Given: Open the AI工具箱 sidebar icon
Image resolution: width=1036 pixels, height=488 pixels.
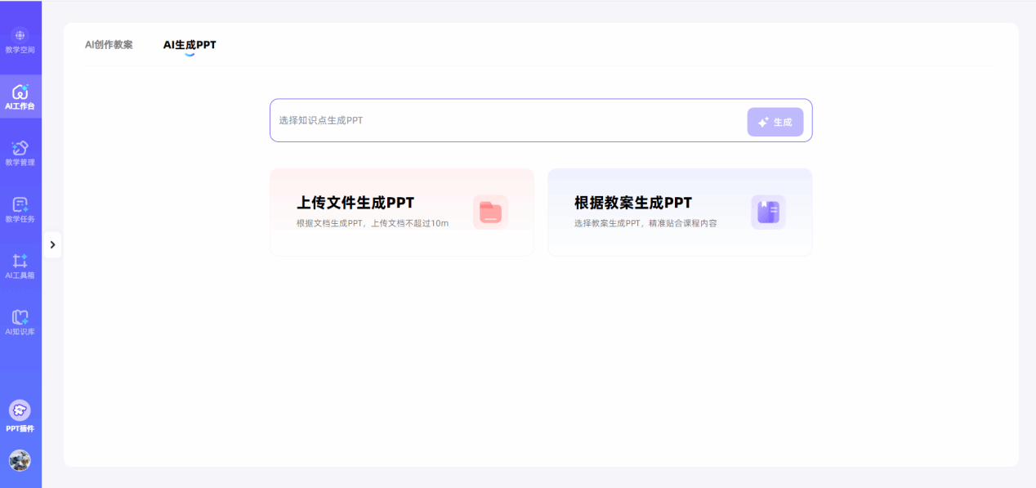Looking at the screenshot, I should (x=20, y=261).
